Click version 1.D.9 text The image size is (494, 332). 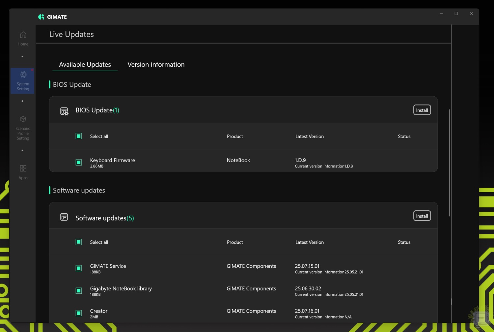coord(300,160)
